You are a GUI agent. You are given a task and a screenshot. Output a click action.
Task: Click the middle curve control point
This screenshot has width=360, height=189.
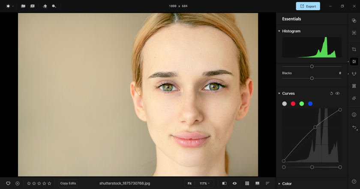point(315,127)
